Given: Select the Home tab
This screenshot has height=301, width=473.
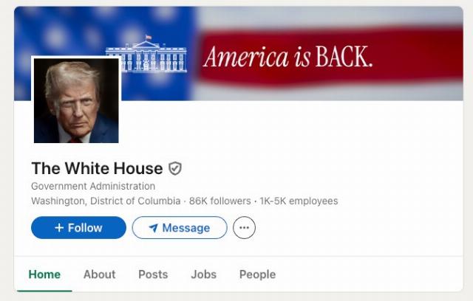Looking at the screenshot, I should click(x=44, y=274).
